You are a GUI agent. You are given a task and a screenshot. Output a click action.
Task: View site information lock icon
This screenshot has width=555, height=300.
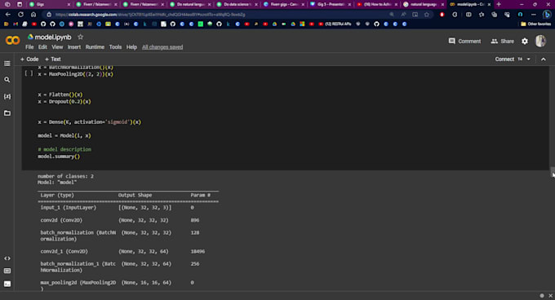(x=49, y=15)
